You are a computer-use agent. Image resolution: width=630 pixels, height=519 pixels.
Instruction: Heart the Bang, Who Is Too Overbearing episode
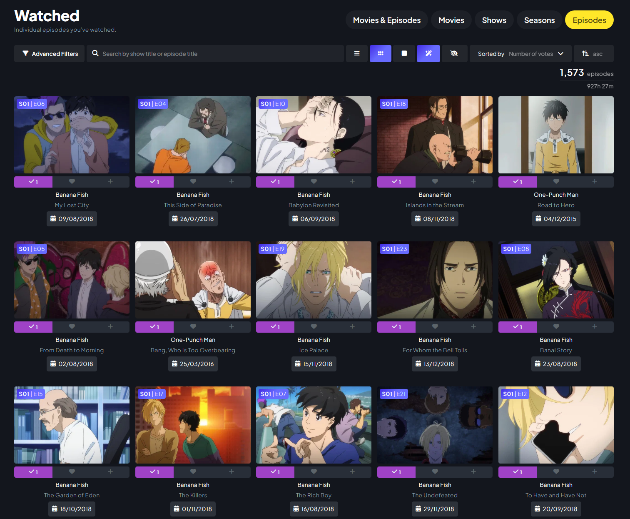point(193,327)
